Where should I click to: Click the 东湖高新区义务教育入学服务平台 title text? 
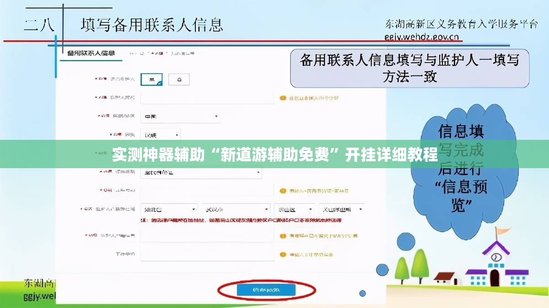461,23
